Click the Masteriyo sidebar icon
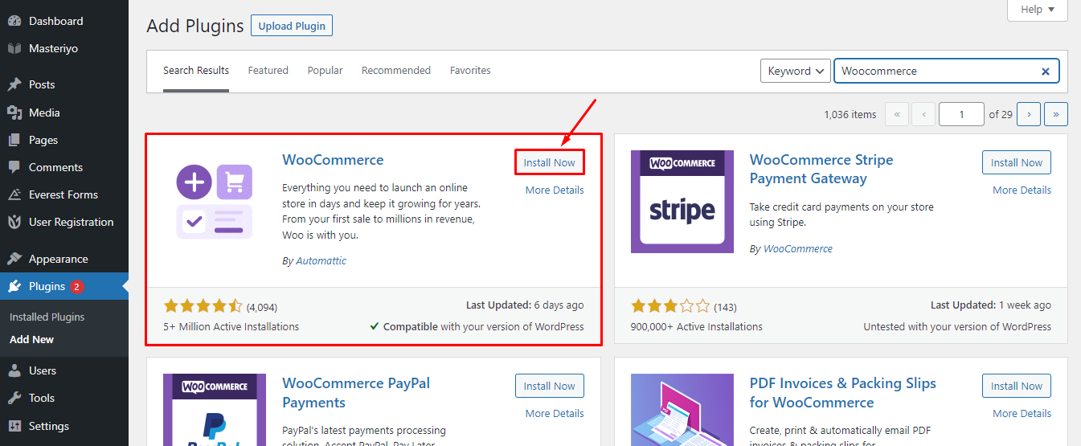 14,48
